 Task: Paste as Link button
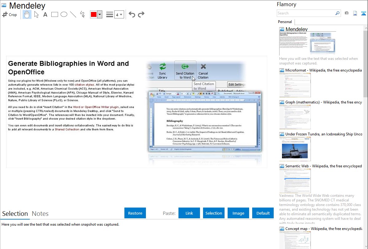(189, 213)
